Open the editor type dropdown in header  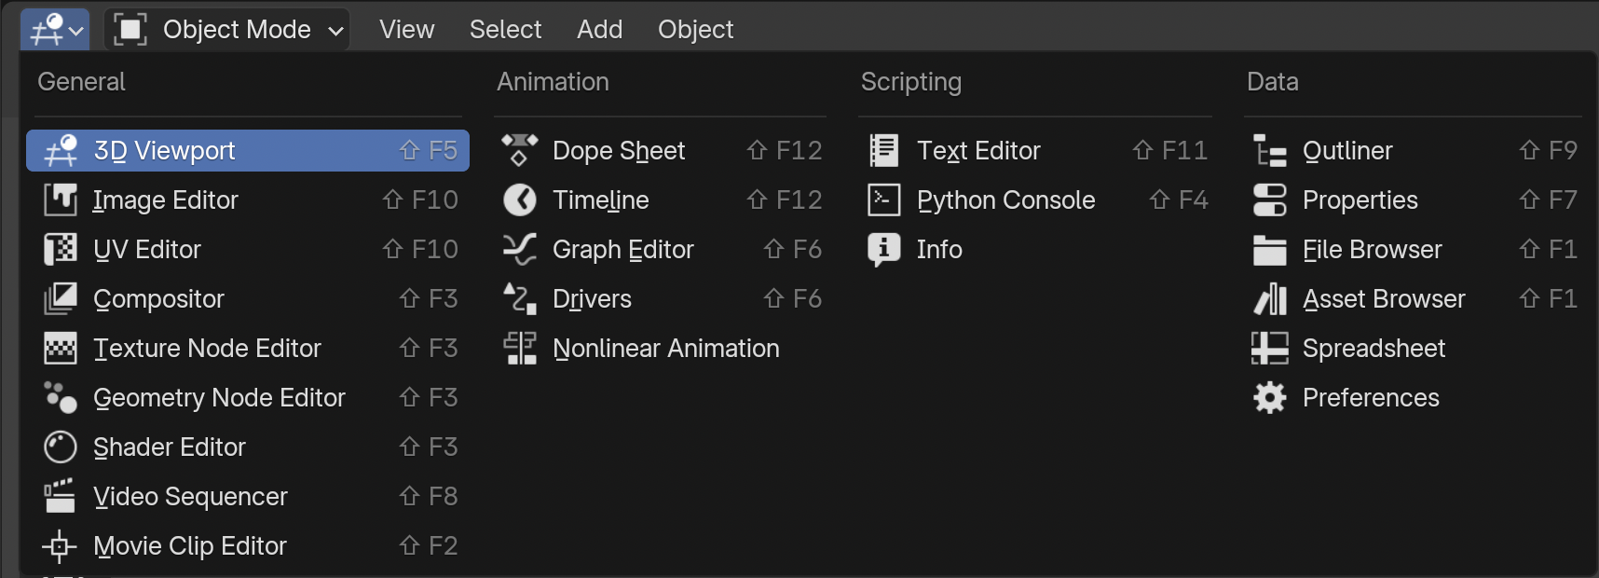coord(55,30)
